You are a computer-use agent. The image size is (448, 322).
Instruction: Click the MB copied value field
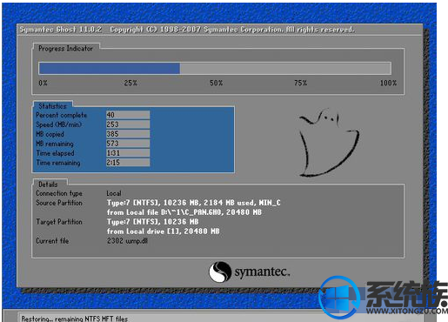click(128, 134)
